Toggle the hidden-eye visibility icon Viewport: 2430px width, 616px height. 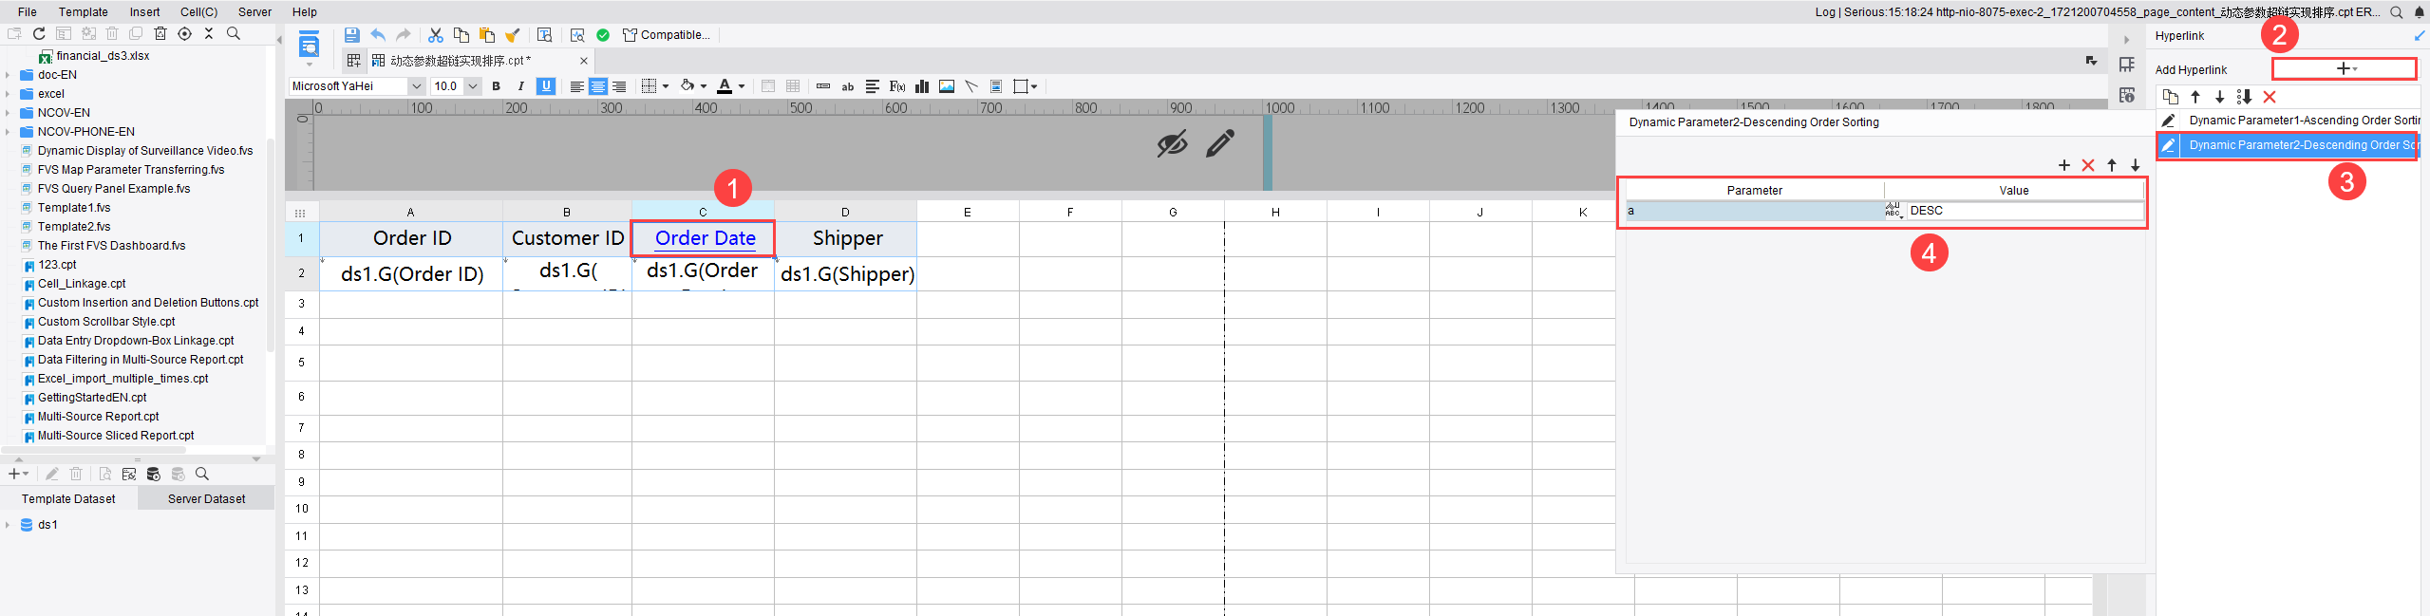click(x=1172, y=143)
